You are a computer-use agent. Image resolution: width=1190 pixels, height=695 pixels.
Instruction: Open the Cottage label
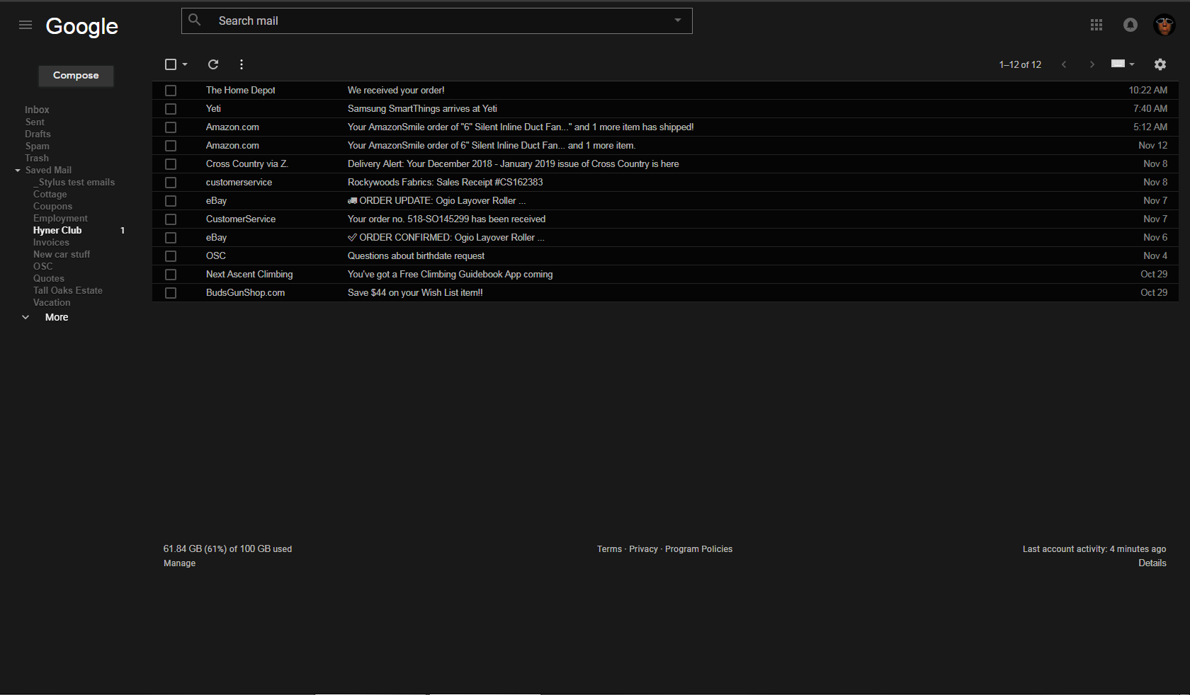(x=50, y=194)
